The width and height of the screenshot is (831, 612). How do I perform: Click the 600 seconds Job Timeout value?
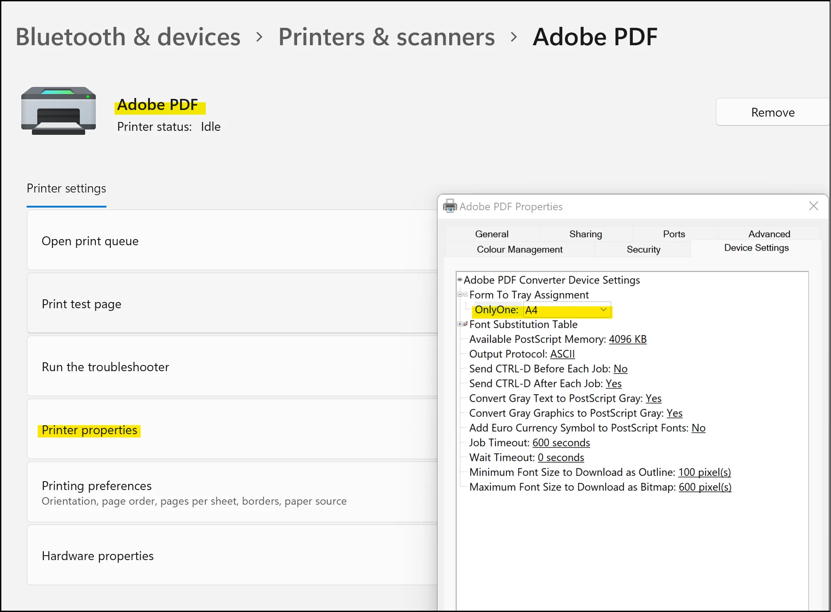click(x=561, y=443)
